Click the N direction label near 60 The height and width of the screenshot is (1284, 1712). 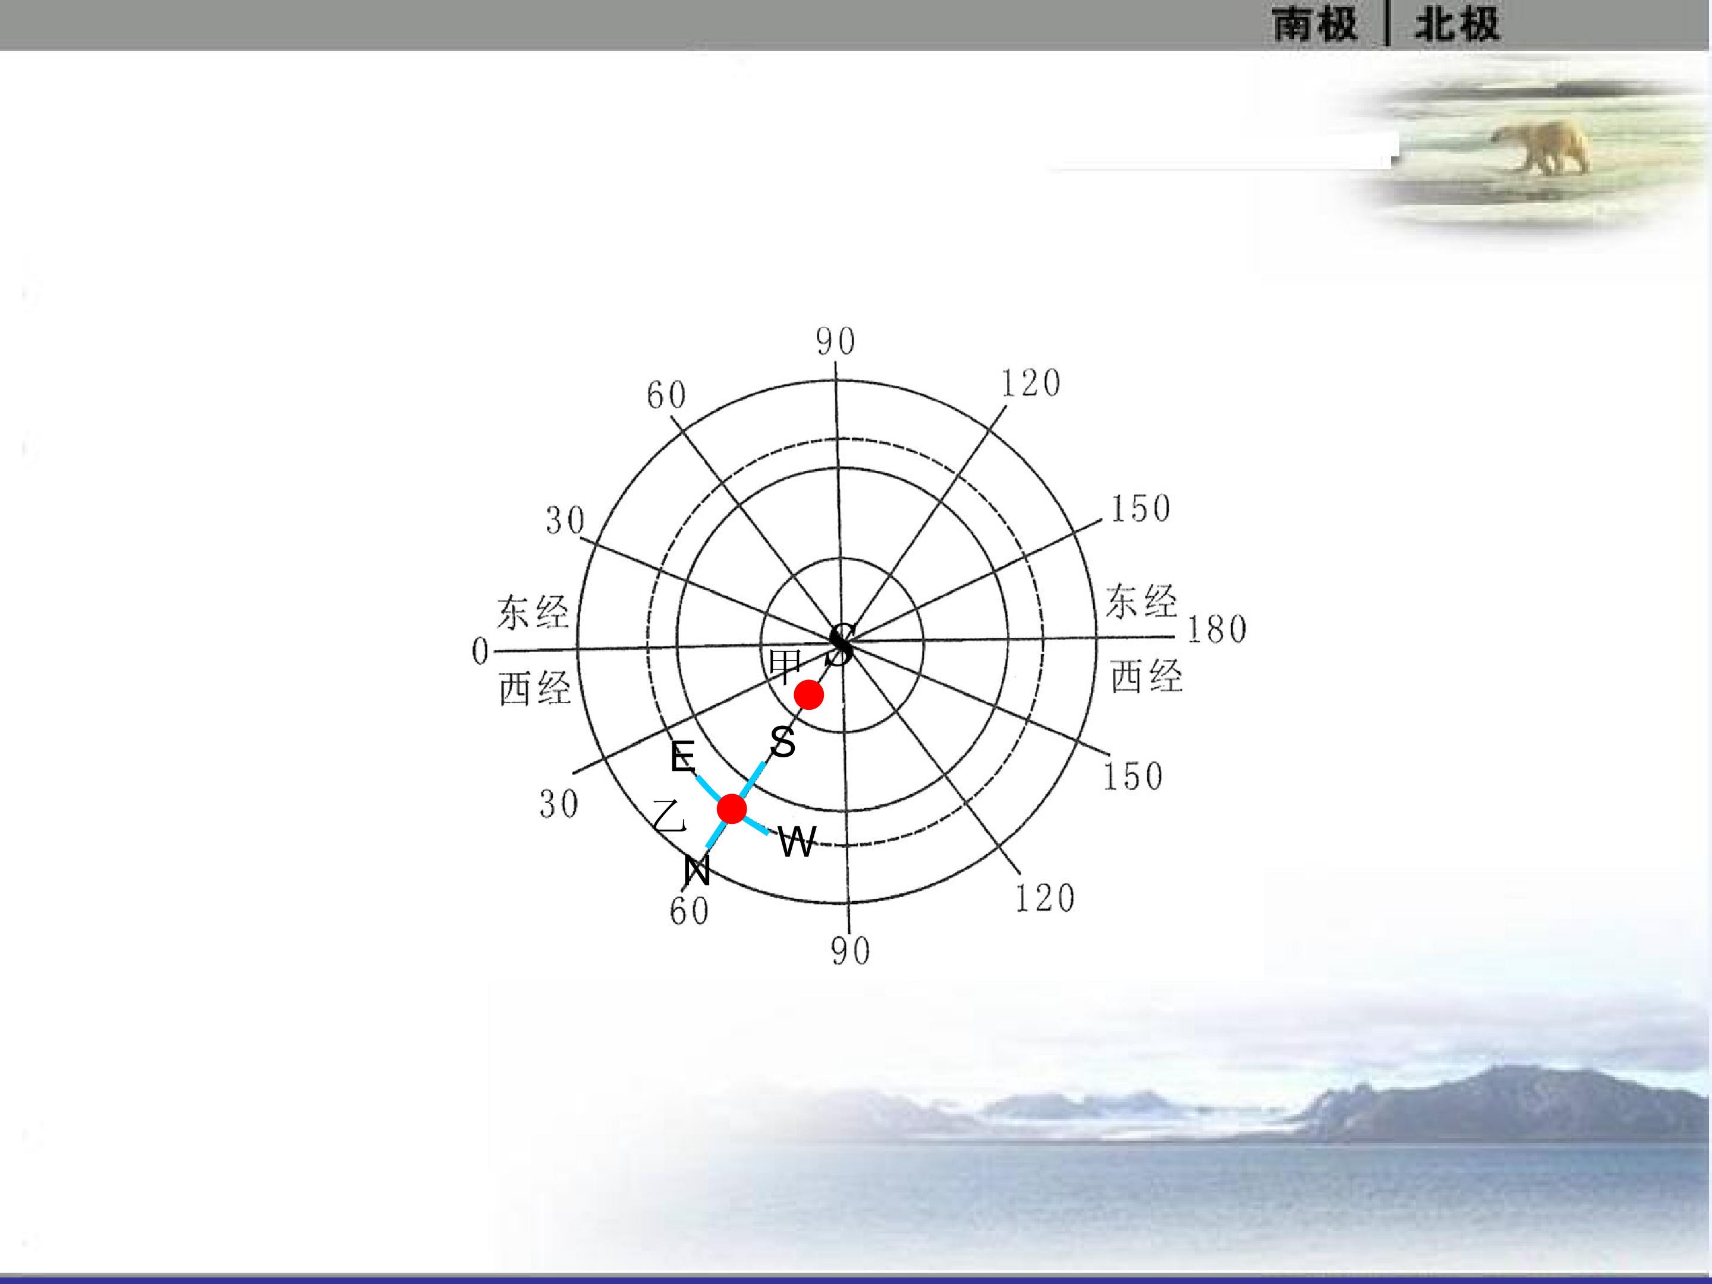tap(697, 871)
